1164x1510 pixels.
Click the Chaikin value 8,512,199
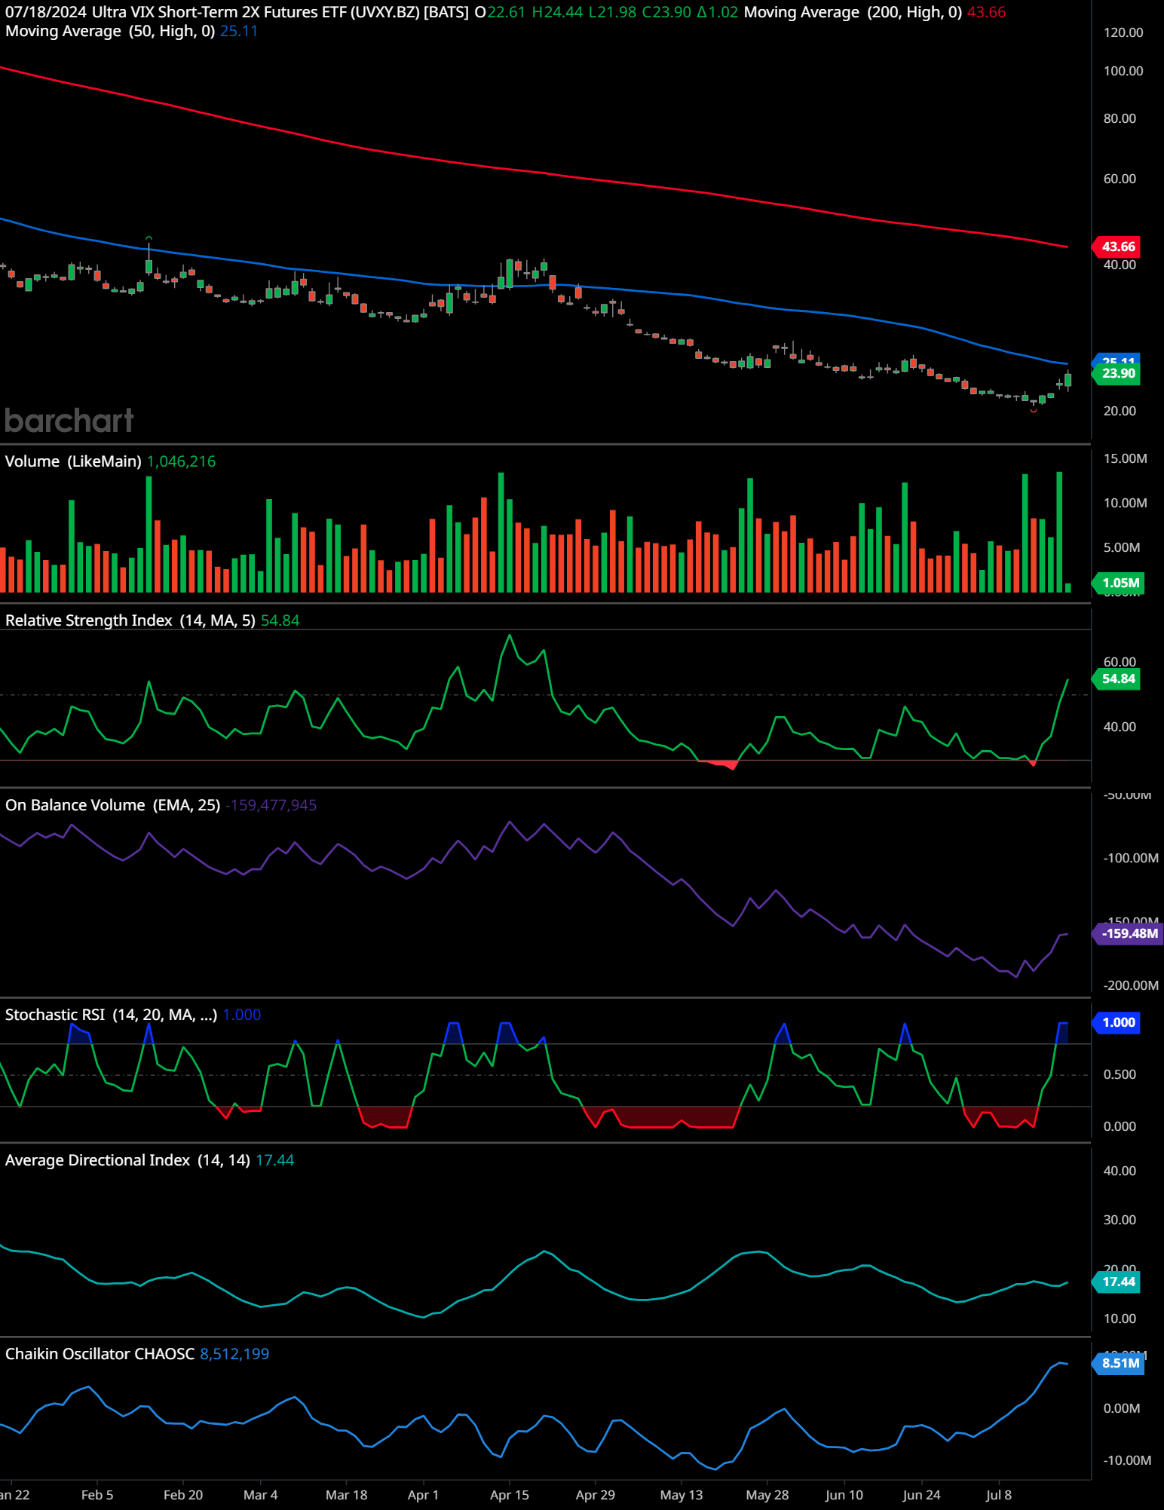234,1354
